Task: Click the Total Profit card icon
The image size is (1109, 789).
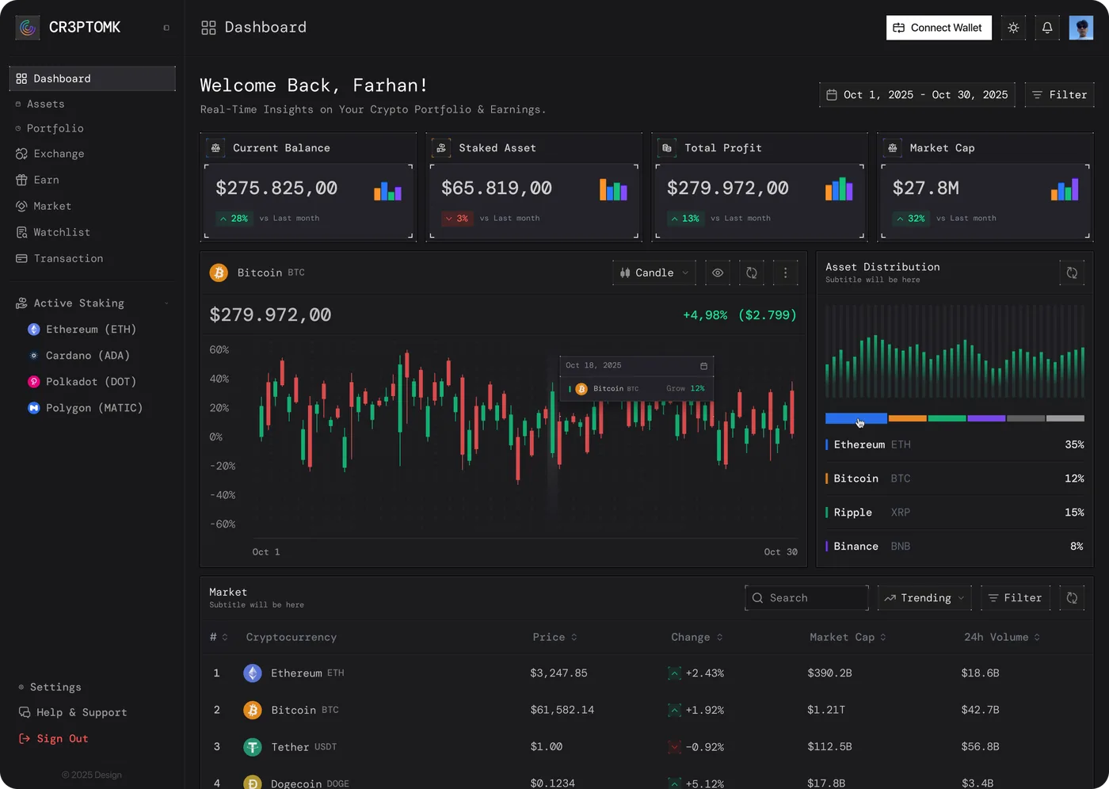Action: (x=667, y=148)
